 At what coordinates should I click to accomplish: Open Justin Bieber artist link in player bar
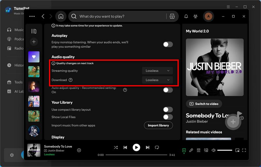56,150
